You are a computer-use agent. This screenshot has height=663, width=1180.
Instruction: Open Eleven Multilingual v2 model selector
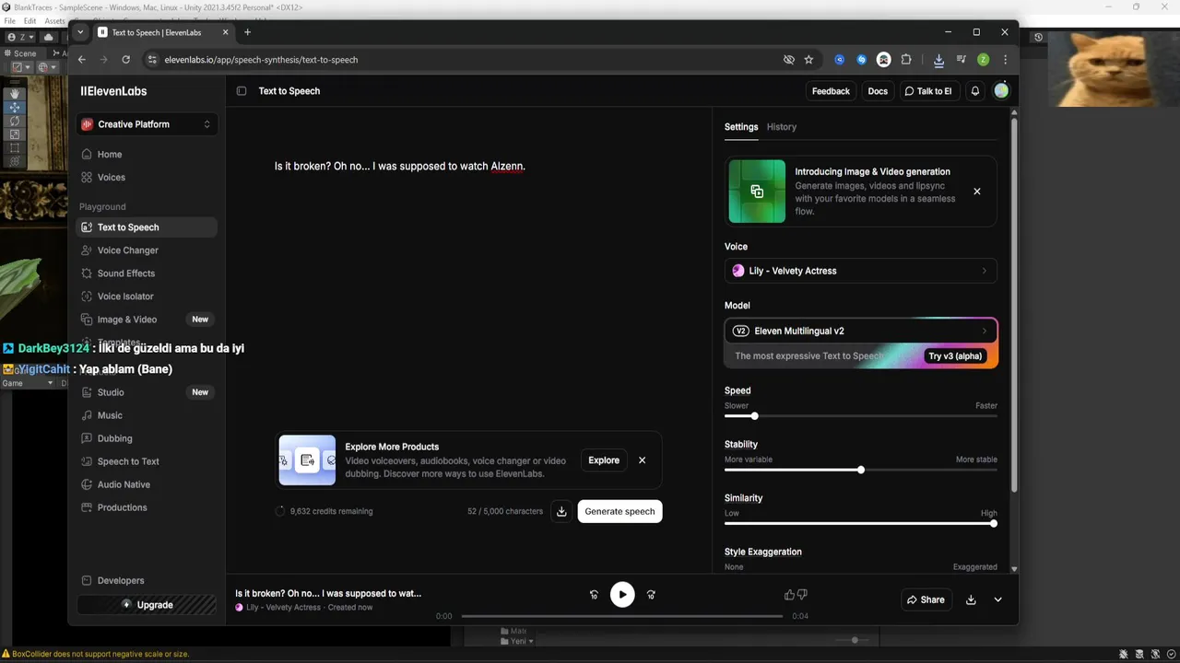click(861, 331)
